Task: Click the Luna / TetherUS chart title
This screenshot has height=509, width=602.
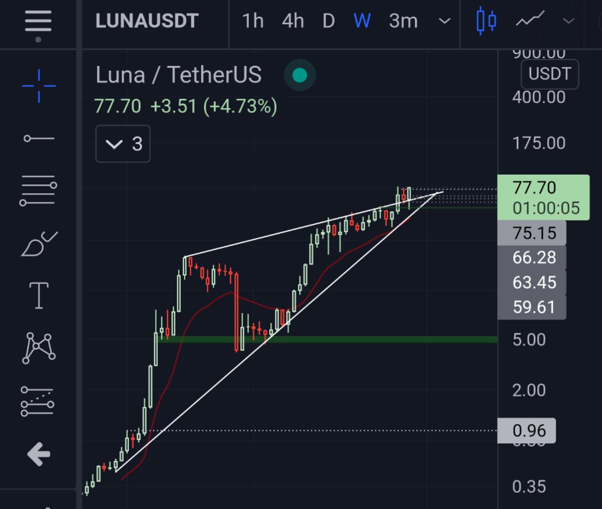Action: coord(179,75)
